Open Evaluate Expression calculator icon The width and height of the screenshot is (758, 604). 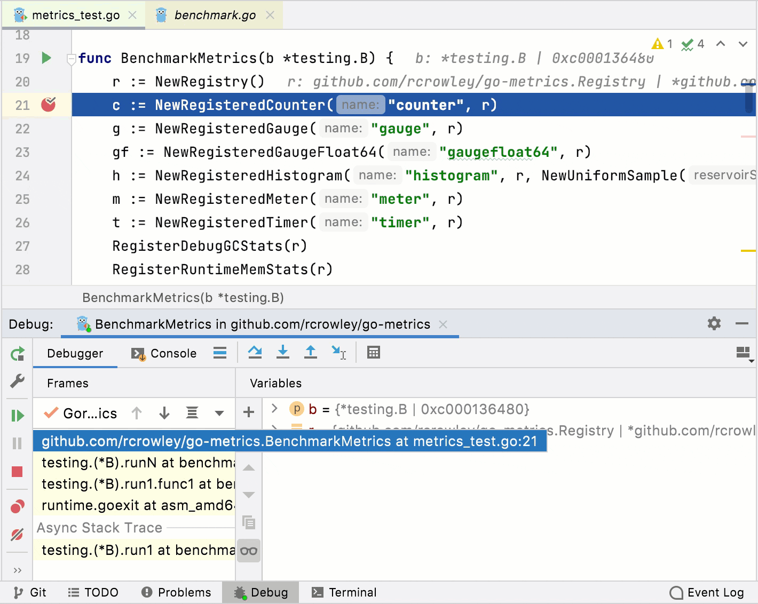[x=374, y=352]
